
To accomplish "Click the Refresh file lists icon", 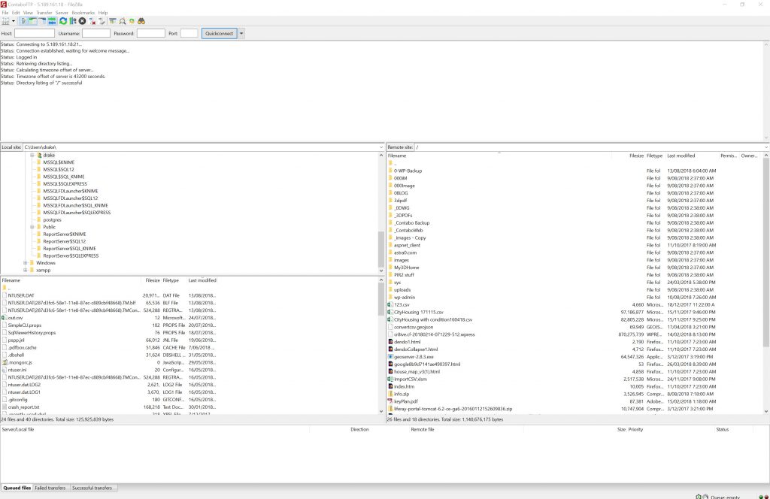I will point(63,21).
